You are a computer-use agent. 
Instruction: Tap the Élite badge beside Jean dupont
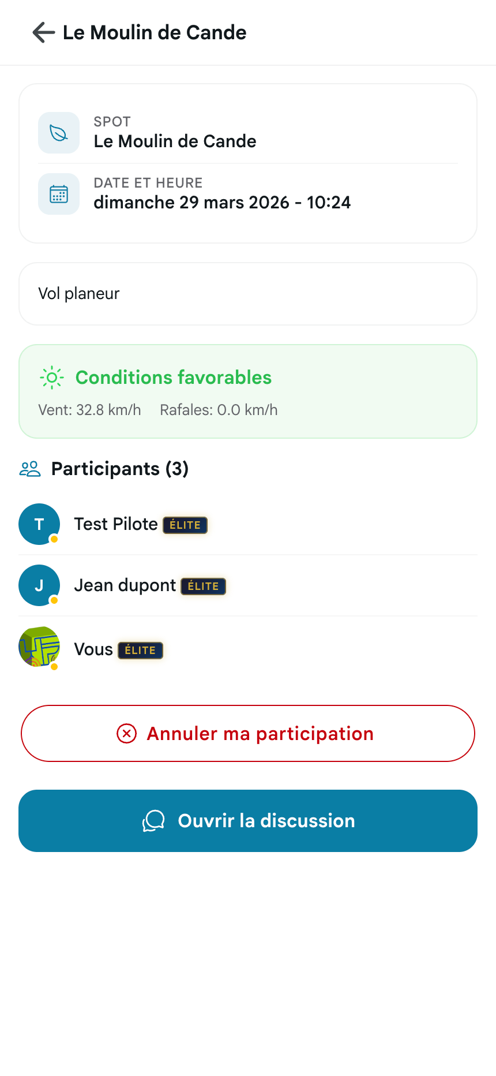pyautogui.click(x=204, y=586)
